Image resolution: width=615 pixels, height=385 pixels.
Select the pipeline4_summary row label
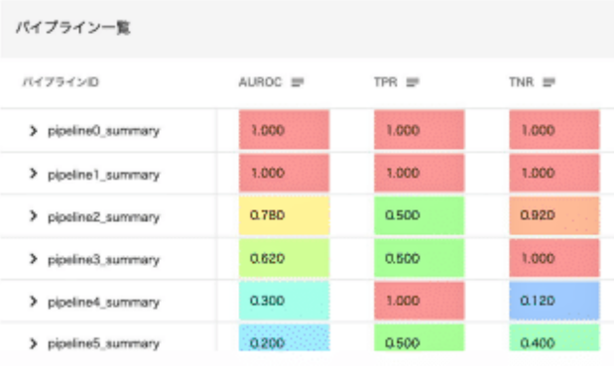tap(103, 303)
